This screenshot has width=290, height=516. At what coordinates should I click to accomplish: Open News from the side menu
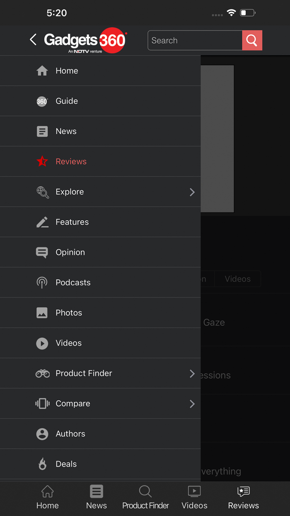100,131
